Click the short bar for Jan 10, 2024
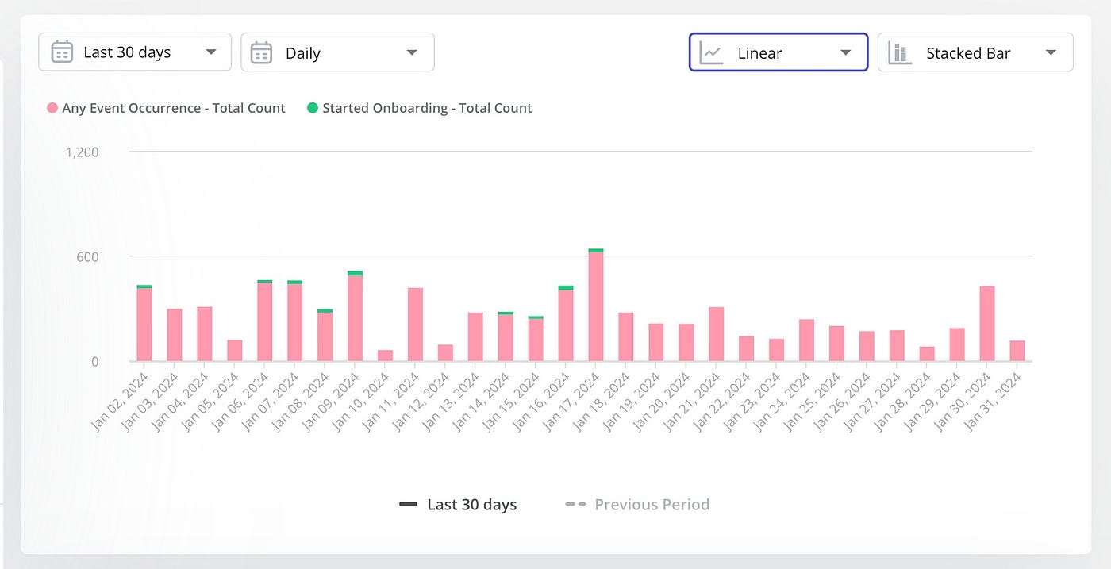This screenshot has height=569, width=1111. point(385,356)
